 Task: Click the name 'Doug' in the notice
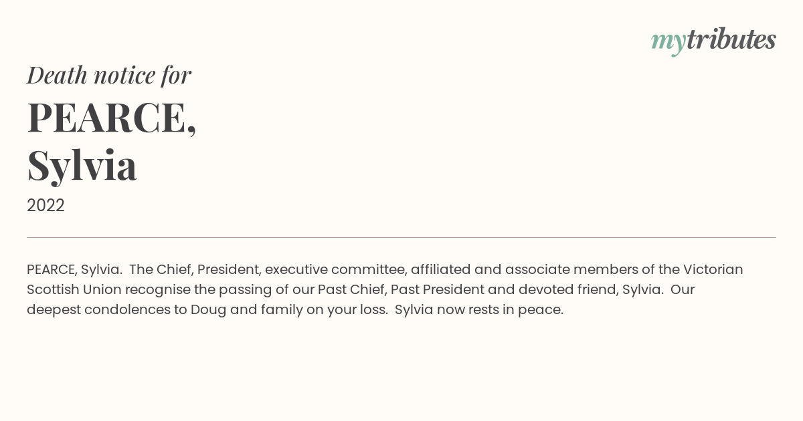tap(207, 310)
